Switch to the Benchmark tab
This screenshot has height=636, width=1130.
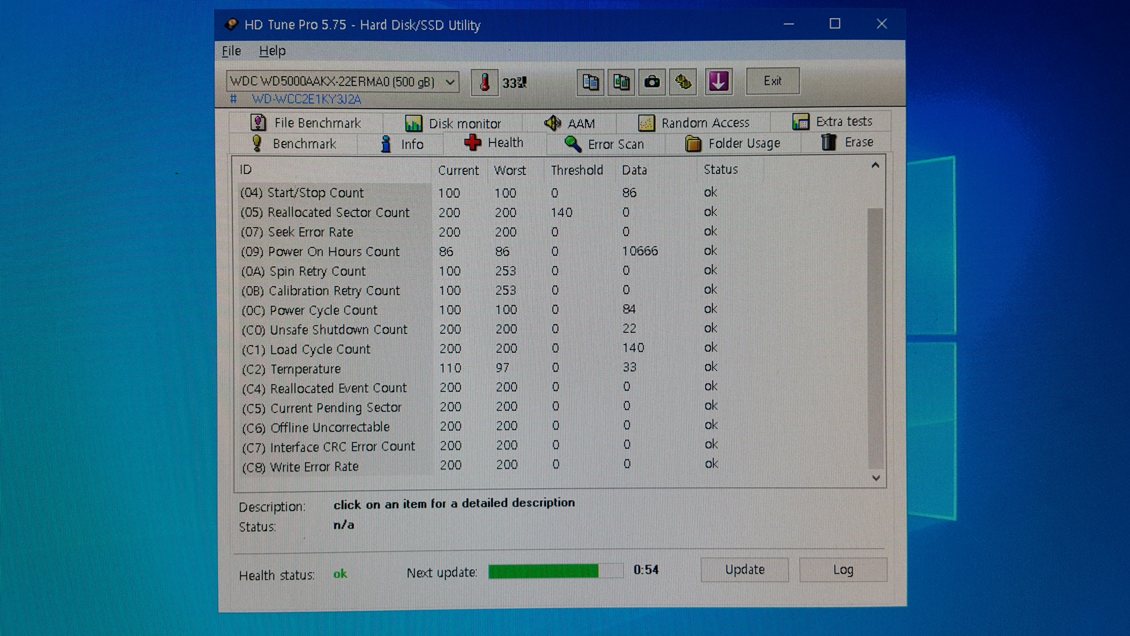click(294, 144)
